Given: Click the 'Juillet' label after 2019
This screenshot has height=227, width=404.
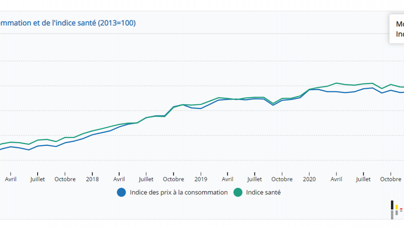Looking at the screenshot, I should tap(255, 179).
